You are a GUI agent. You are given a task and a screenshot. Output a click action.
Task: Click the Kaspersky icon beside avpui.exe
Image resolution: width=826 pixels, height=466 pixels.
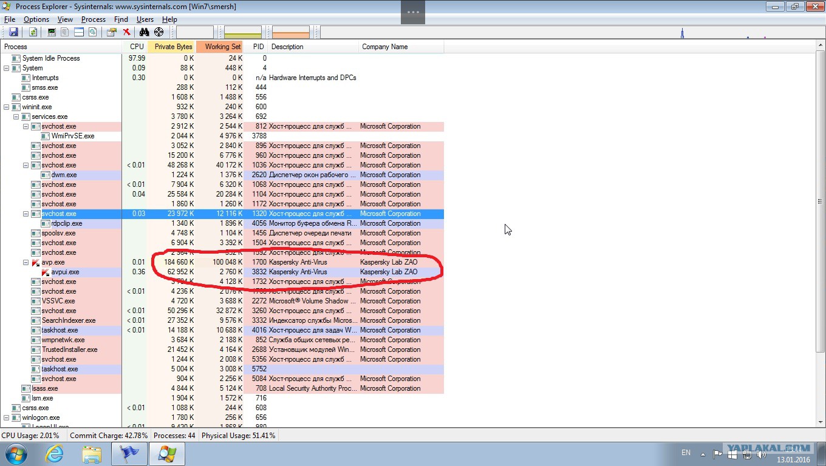coord(45,272)
